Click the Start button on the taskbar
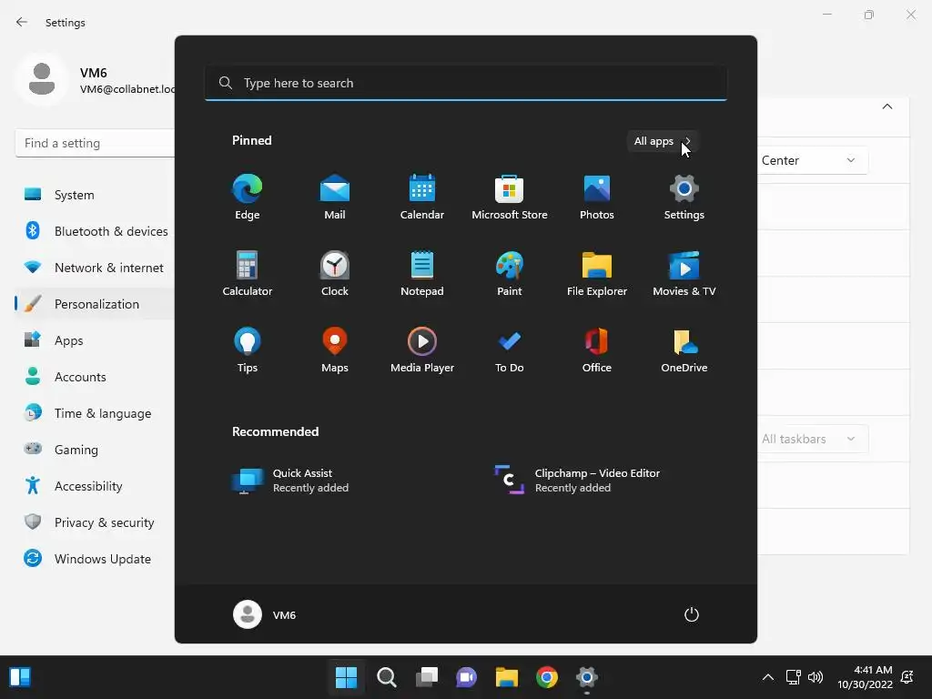Screen dimensions: 932x699 tap(346, 677)
